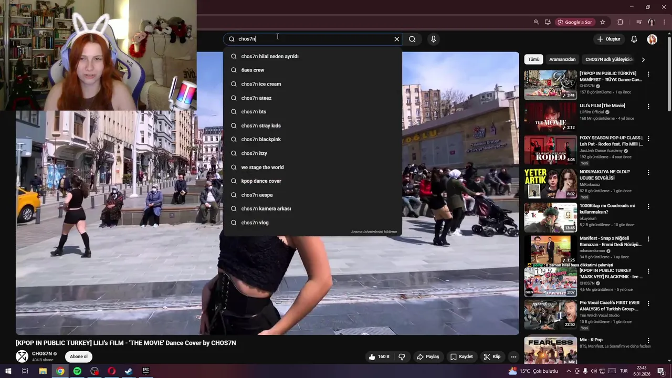
Task: Install app icon in address bar
Action: point(548,22)
